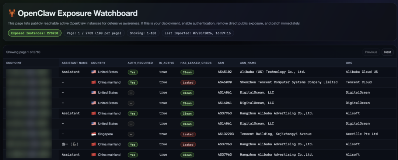Click the page description paragraph
Screen dimensions: 398x160
(154, 23)
